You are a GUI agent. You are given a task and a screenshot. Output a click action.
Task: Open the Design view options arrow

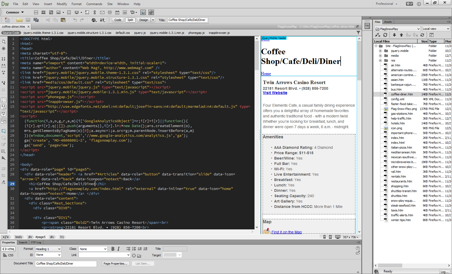pos(153,20)
